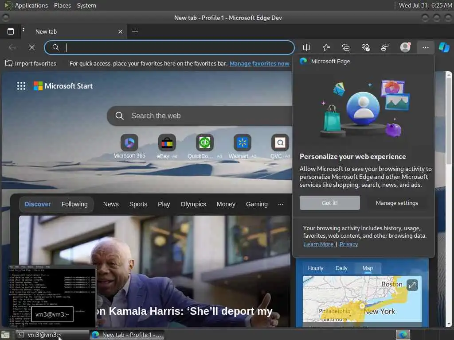Click the workspace switcher Edge thumbnail
The width and height of the screenshot is (454, 340).
[x=403, y=335]
